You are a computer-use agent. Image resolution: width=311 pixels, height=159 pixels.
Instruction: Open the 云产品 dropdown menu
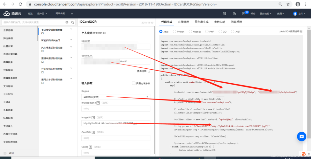tap(42, 14)
